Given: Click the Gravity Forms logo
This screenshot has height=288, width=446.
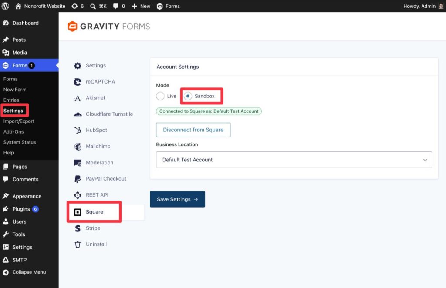Looking at the screenshot, I should (108, 26).
